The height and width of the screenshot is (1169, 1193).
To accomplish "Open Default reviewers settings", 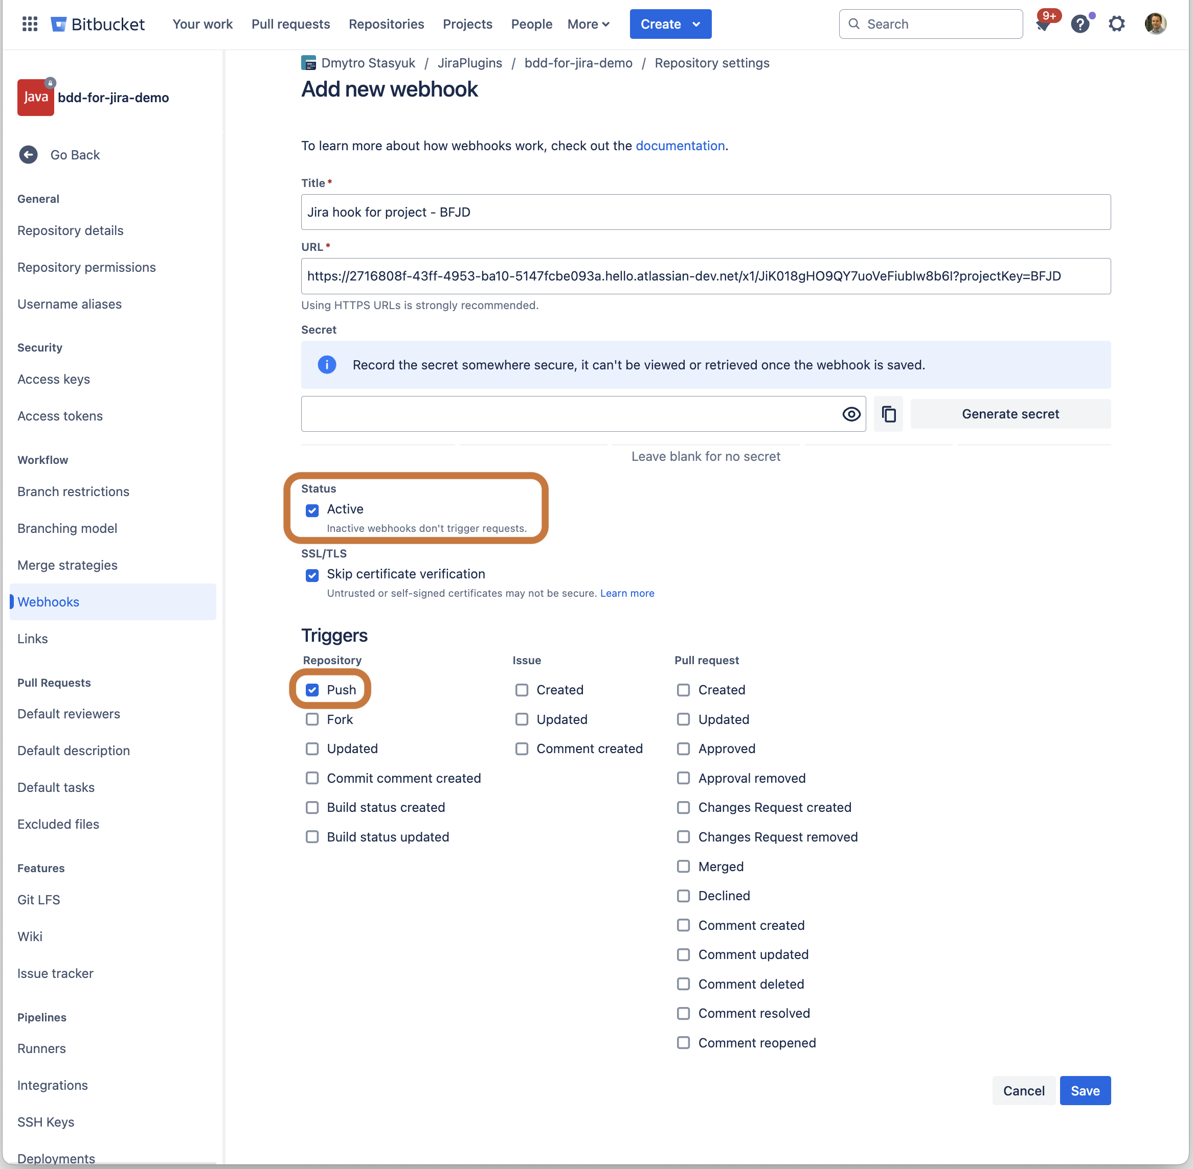I will coord(69,714).
